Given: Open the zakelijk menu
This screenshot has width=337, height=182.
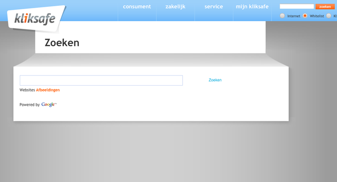Looking at the screenshot, I should click(x=175, y=7).
